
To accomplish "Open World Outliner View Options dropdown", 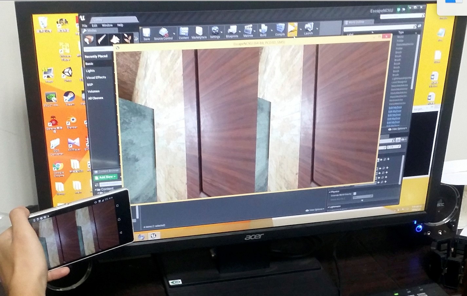I will point(397,129).
